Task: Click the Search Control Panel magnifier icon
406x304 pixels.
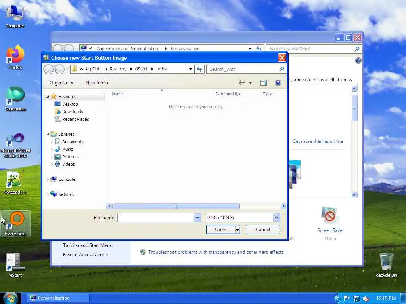Action: [x=357, y=49]
